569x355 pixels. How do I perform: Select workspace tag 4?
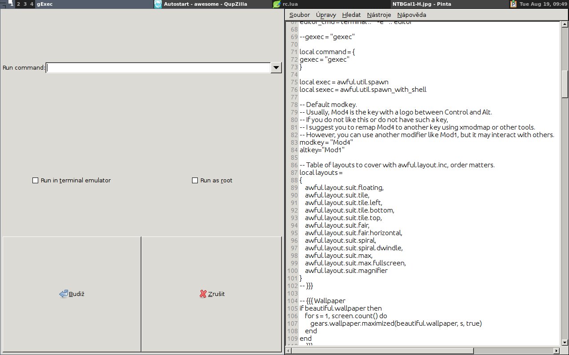(32, 4)
